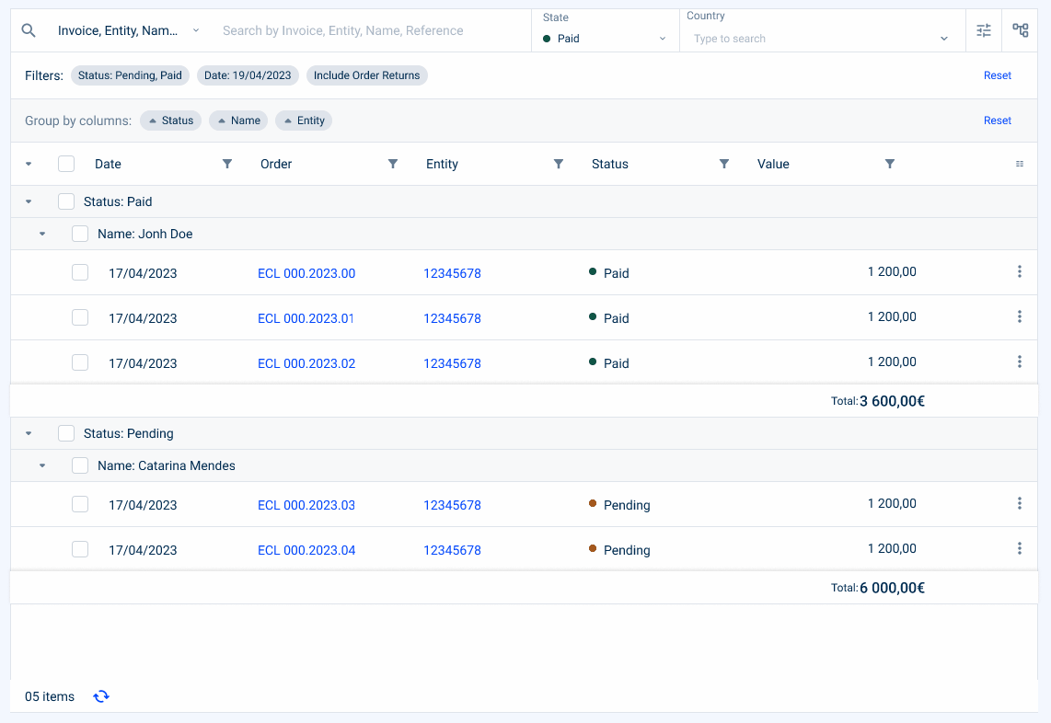Check the row for ECL 000.2023.04

[80, 549]
